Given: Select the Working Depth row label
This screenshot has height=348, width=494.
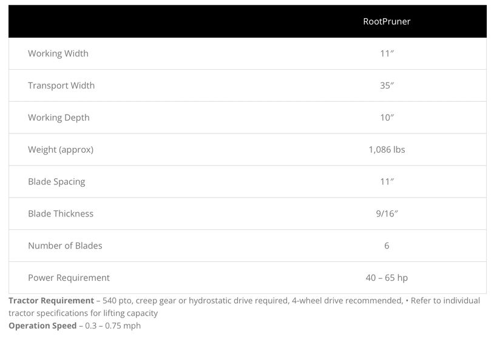Looking at the screenshot, I should 58,118.
